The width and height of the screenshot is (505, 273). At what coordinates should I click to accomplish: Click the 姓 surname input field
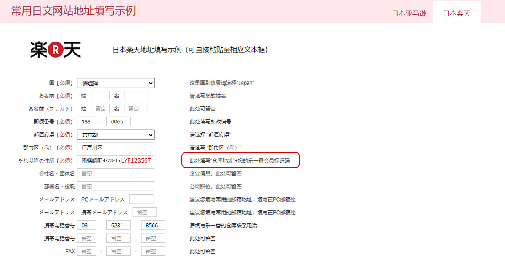[x=100, y=96]
